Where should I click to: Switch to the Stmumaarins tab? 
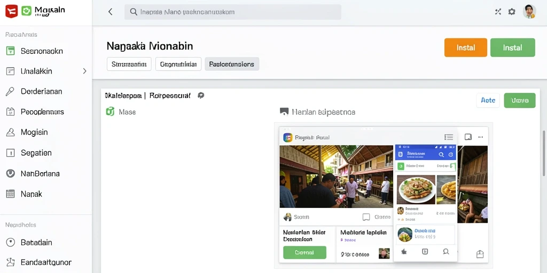point(129,64)
